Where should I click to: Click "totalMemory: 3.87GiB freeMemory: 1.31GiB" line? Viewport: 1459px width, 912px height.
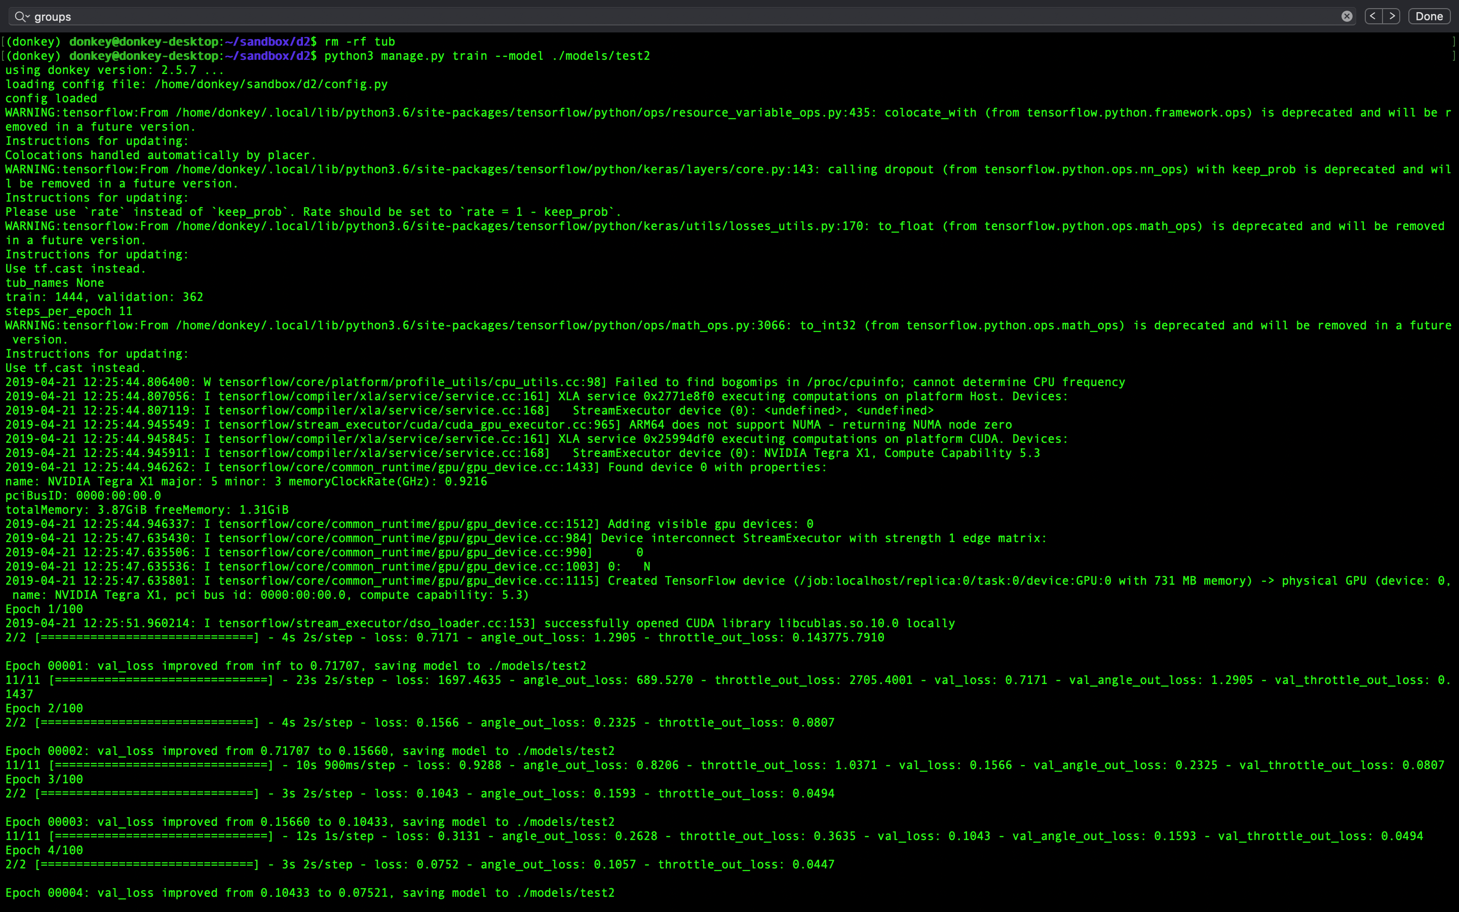pyautogui.click(x=147, y=510)
